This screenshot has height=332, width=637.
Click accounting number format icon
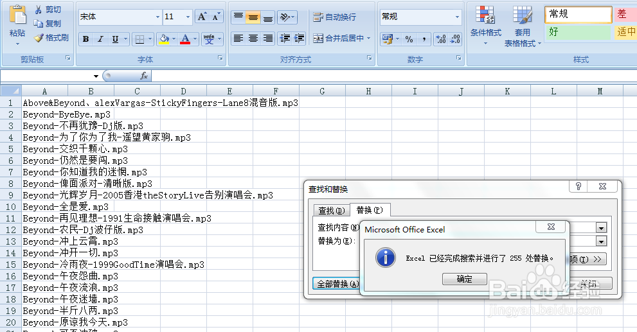[x=388, y=39]
